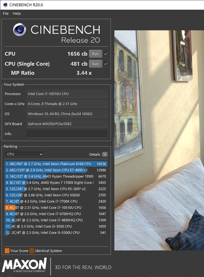This screenshot has height=277, width=204.
Task: Select ranking row Intel Xeon CPU E7-4890 v2
Action: (56, 170)
